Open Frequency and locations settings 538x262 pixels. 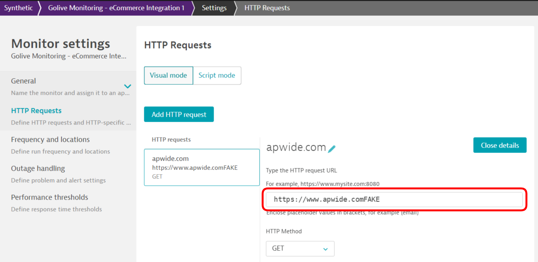(x=50, y=139)
